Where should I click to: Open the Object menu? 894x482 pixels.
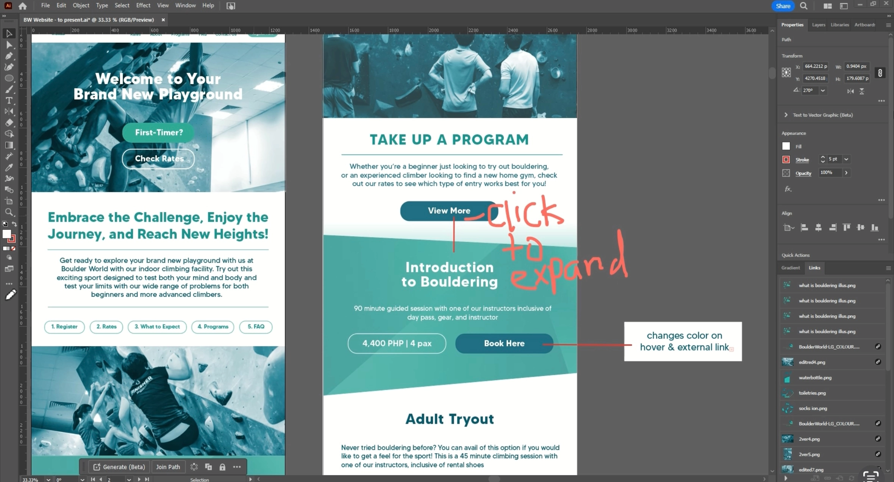tap(81, 5)
